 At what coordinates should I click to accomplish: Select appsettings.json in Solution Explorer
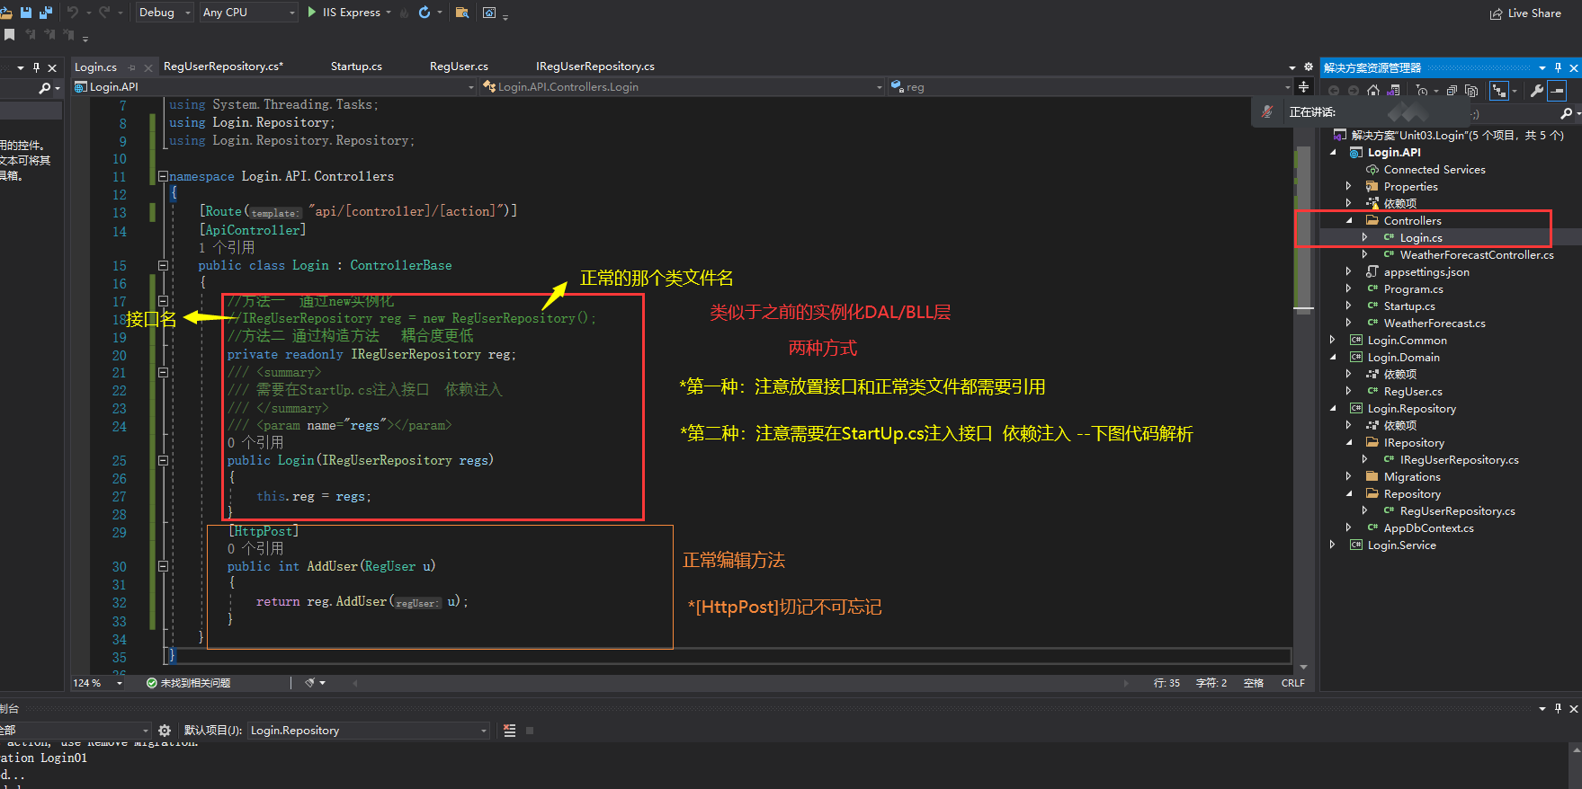coord(1426,272)
